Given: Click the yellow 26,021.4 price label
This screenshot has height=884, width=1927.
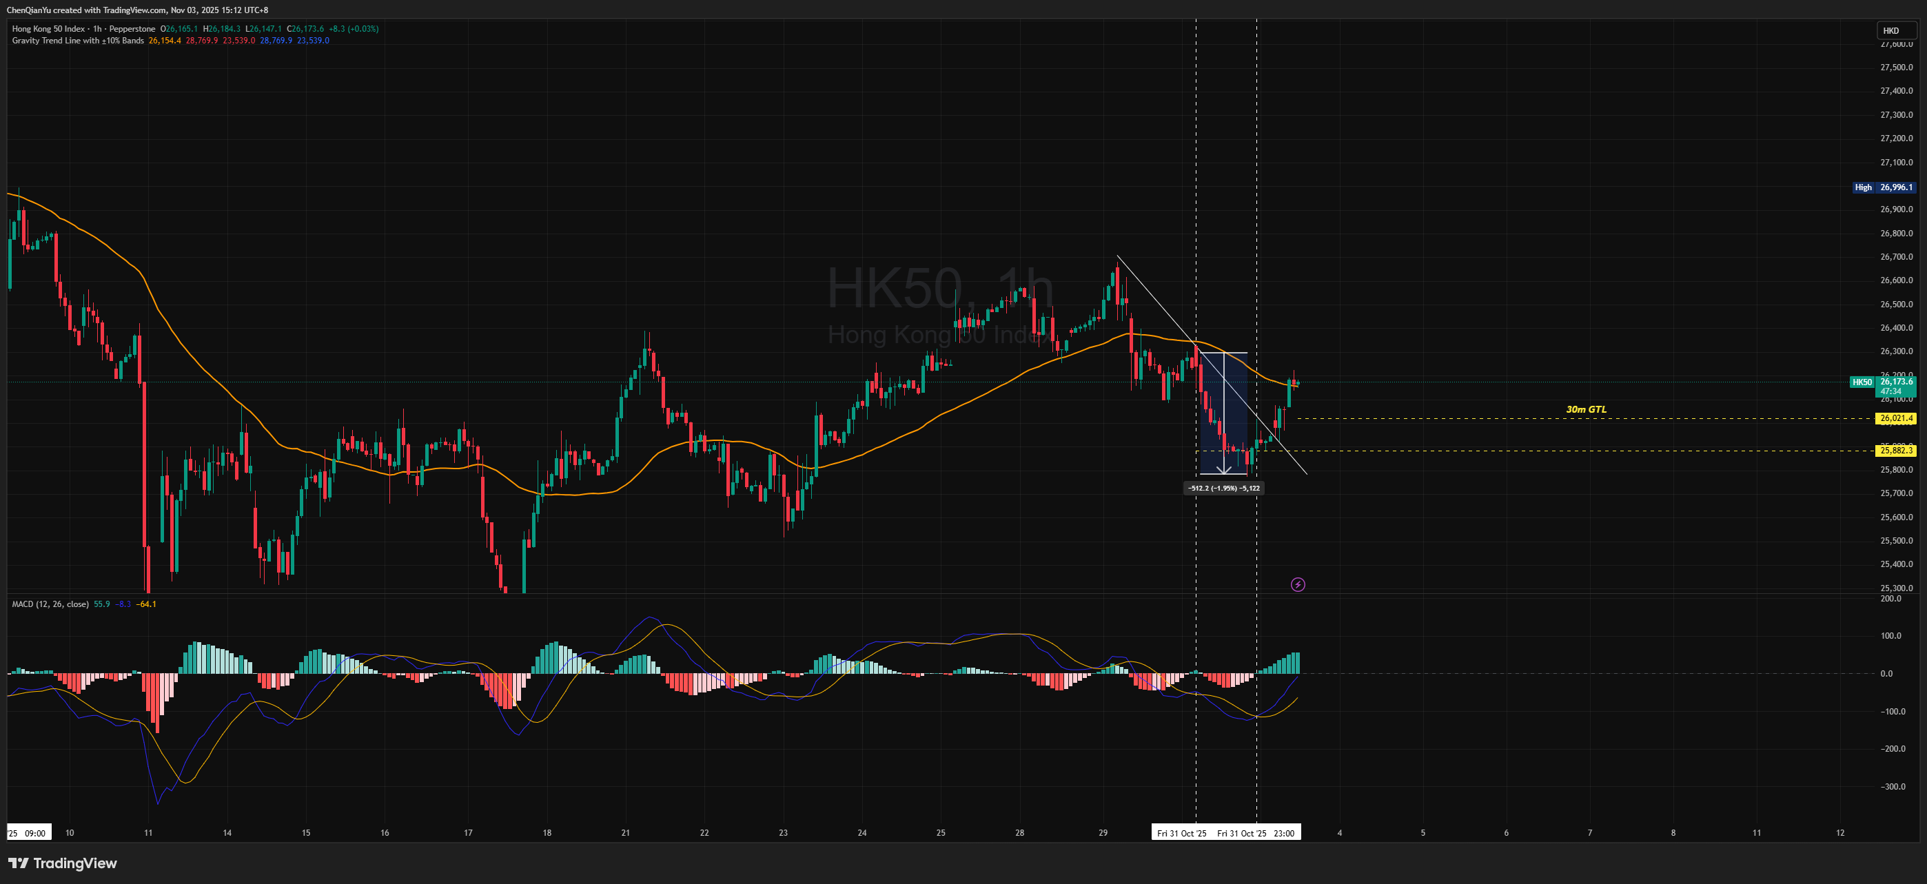Looking at the screenshot, I should click(1896, 419).
